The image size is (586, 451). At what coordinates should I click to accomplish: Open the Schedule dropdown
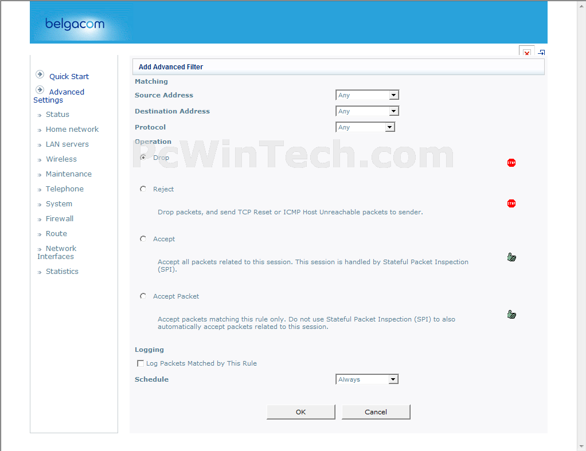pyautogui.click(x=367, y=379)
